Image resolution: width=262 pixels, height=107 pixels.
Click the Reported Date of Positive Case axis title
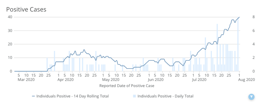(127, 86)
